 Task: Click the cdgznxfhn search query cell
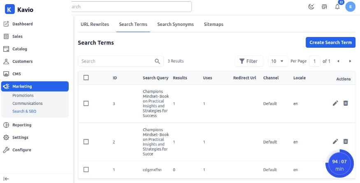pos(152,170)
